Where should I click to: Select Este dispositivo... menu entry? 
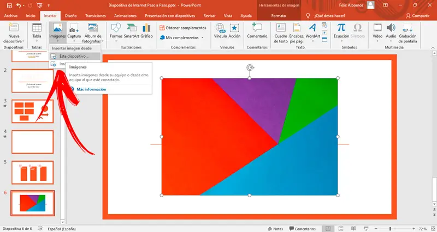coord(75,56)
